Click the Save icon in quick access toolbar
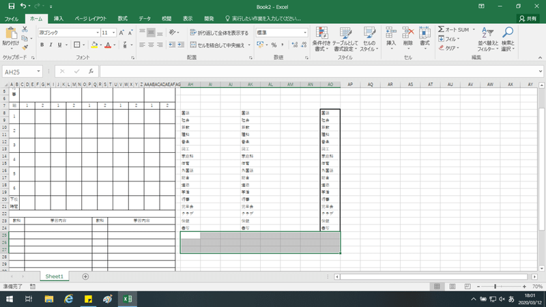This screenshot has width=546, height=307. point(11,6)
